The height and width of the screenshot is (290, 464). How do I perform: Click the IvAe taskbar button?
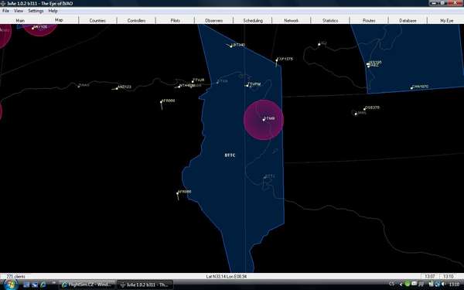tap(145, 285)
